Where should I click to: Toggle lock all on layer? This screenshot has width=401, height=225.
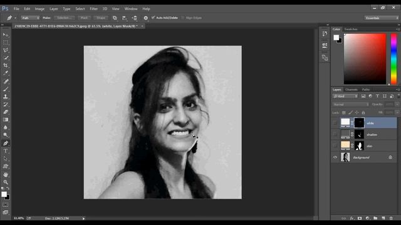pyautogui.click(x=363, y=112)
